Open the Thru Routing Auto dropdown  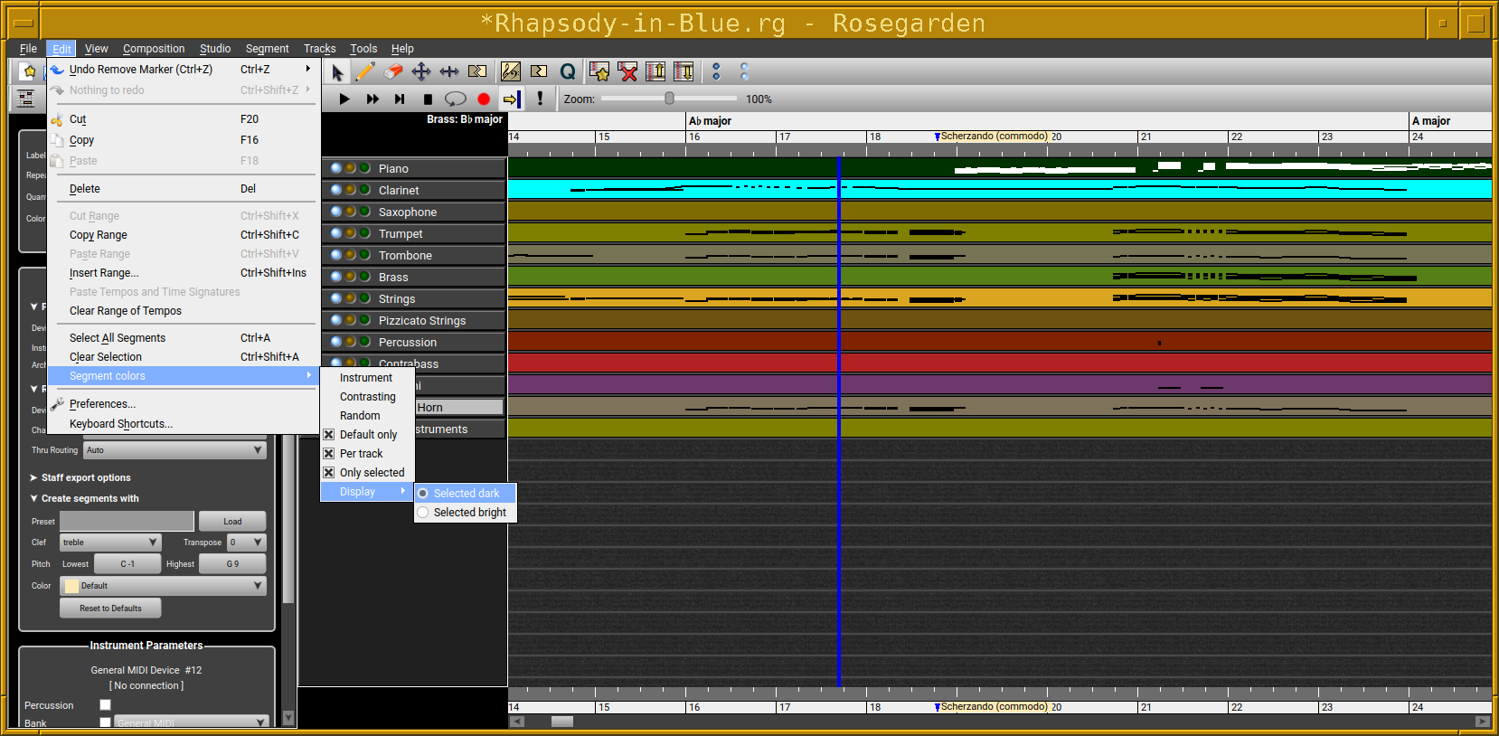pos(174,450)
